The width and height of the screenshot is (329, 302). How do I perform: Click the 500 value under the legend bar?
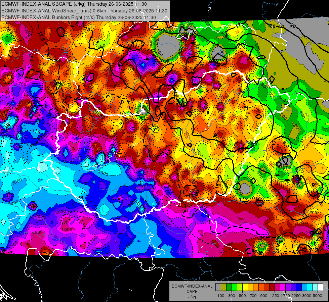coord(242,296)
